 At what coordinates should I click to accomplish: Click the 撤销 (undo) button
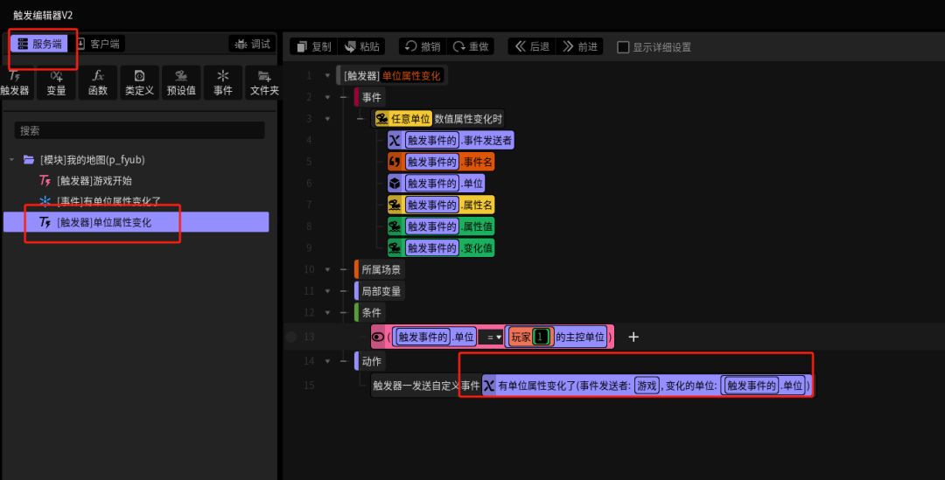point(422,46)
